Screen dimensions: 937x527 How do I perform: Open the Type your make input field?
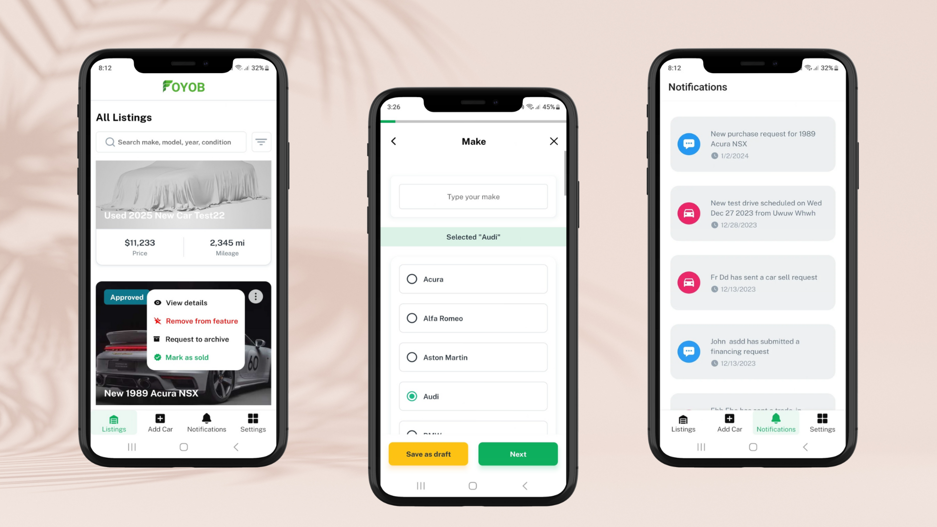tap(473, 196)
